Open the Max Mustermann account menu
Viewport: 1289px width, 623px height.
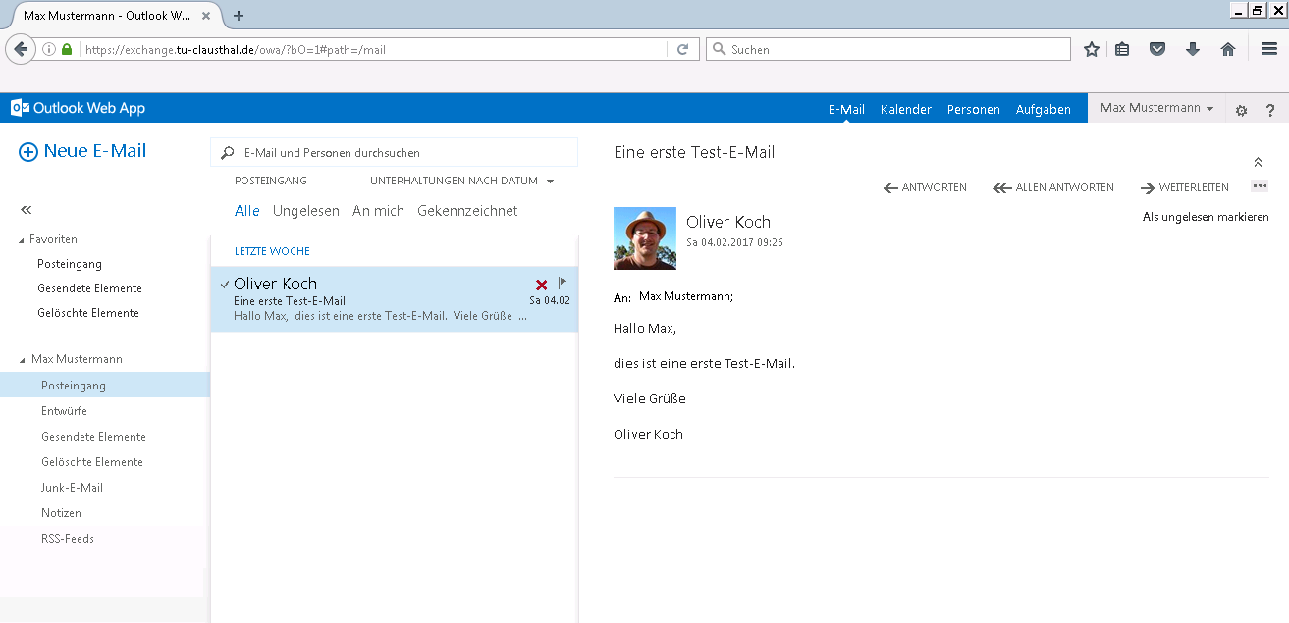1156,108
